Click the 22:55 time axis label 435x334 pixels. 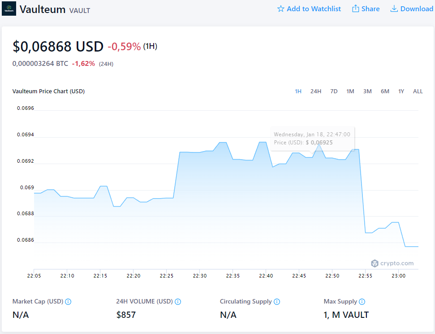tap(366, 276)
